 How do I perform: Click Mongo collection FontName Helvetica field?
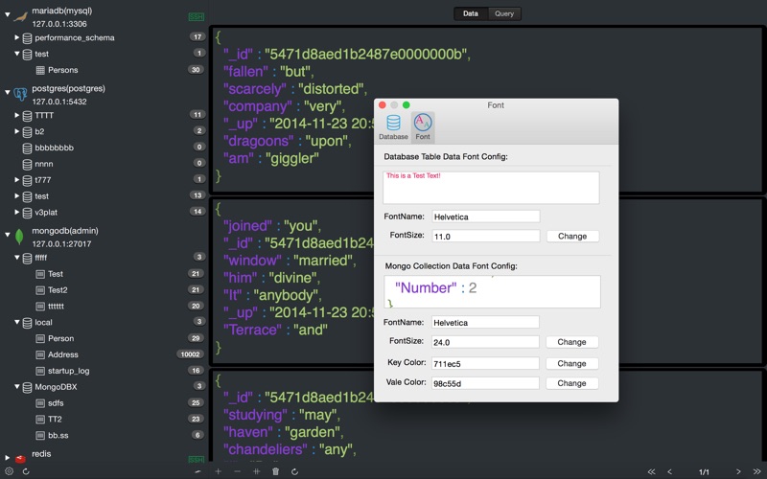coord(485,323)
